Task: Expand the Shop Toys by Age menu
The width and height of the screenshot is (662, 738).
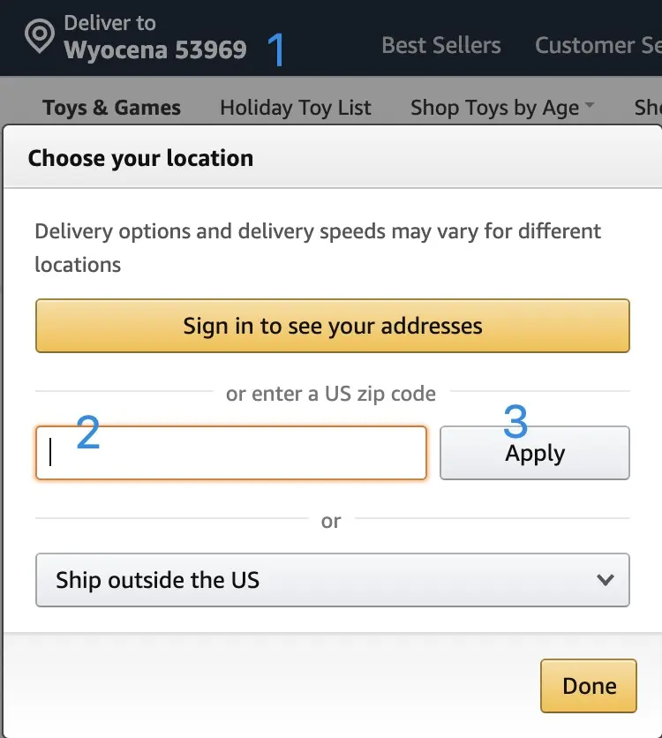Action: 494,108
